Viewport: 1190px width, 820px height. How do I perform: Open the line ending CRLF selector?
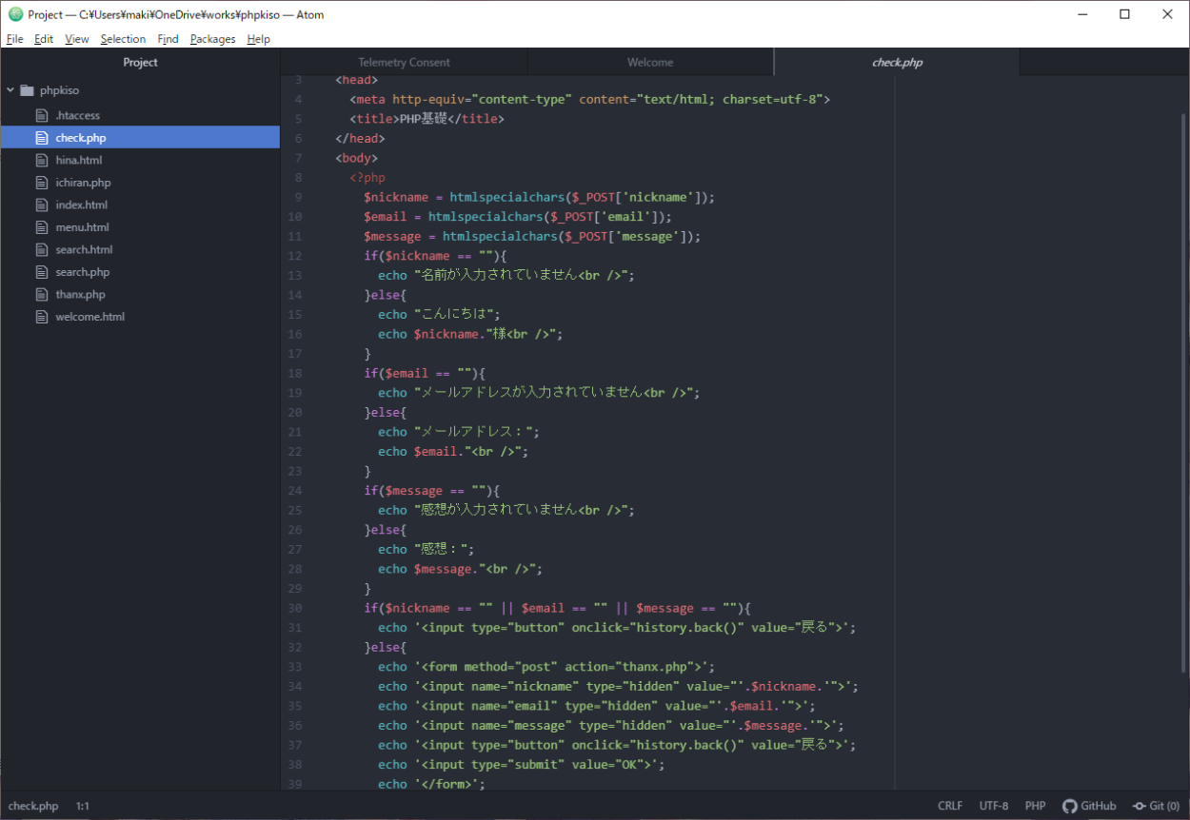[949, 806]
